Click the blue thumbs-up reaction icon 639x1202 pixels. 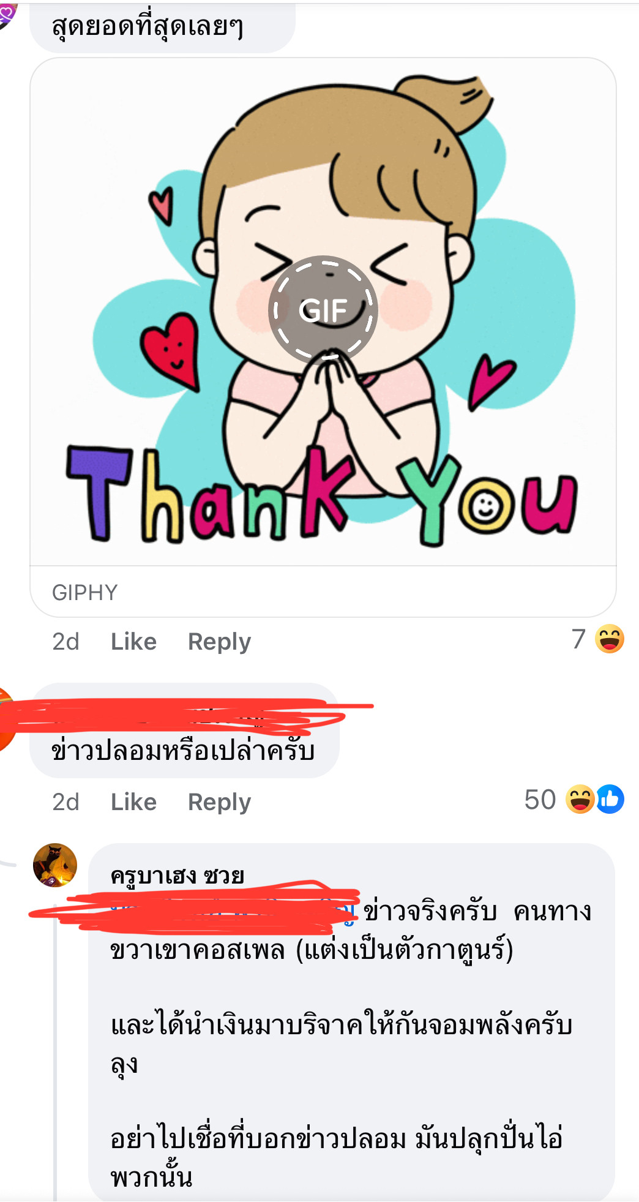coord(610,799)
